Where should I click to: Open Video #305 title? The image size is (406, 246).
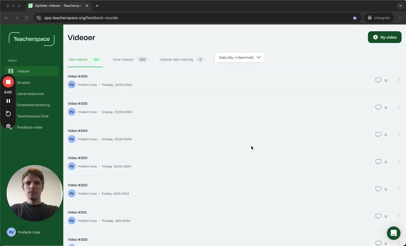77,104
